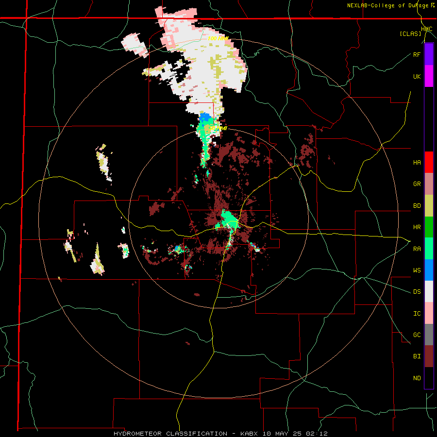Click the UK magenta legend swatch
437x437 pixels.
429,76
